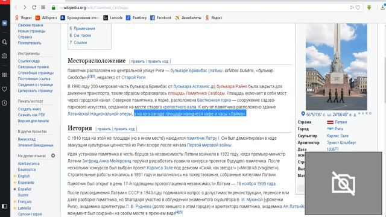Click language settings gear next to На других языках
The width and height of the screenshot is (386, 217).
click(x=53, y=156)
